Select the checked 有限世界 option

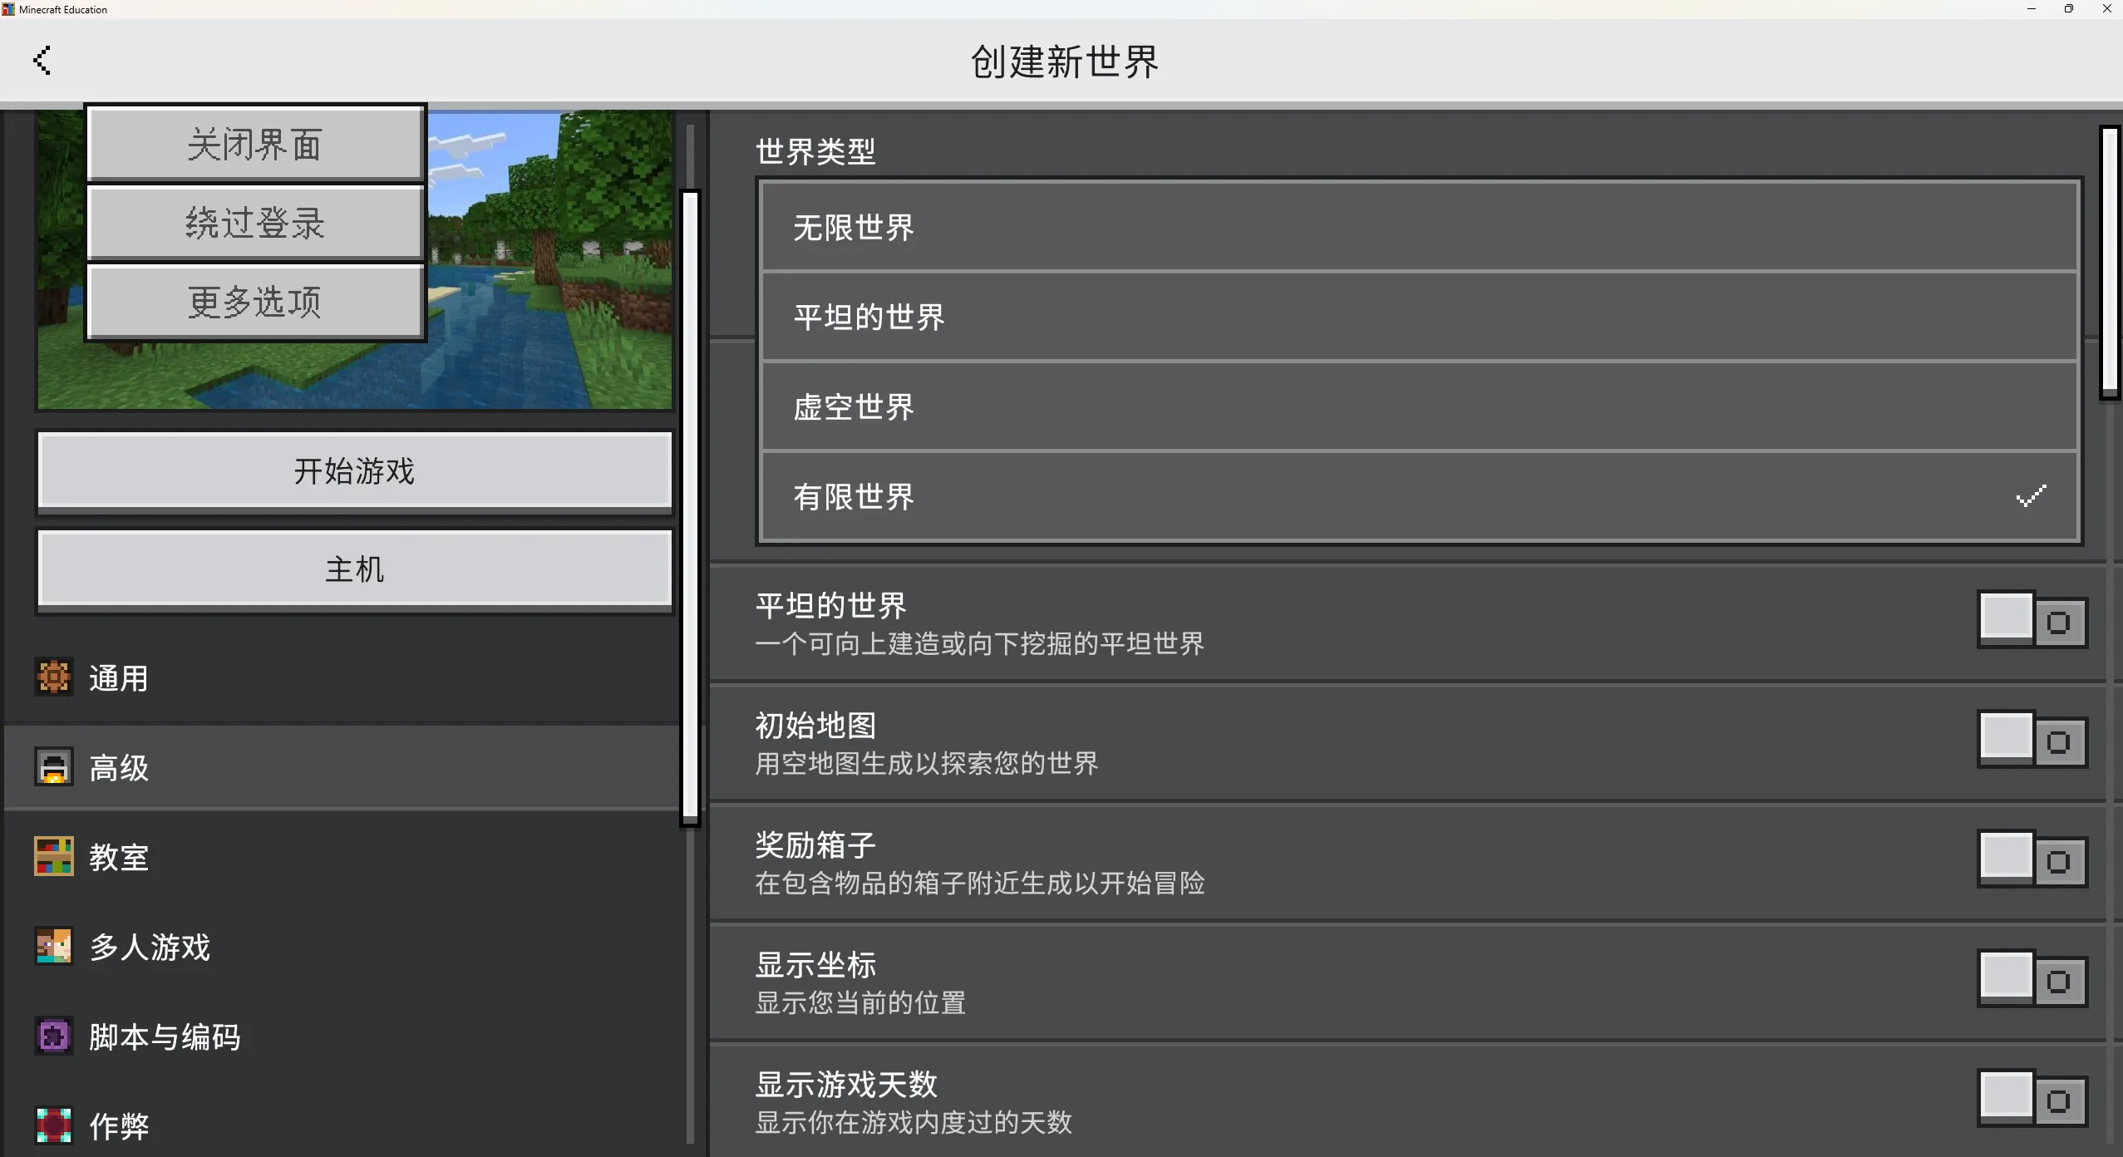point(1419,496)
